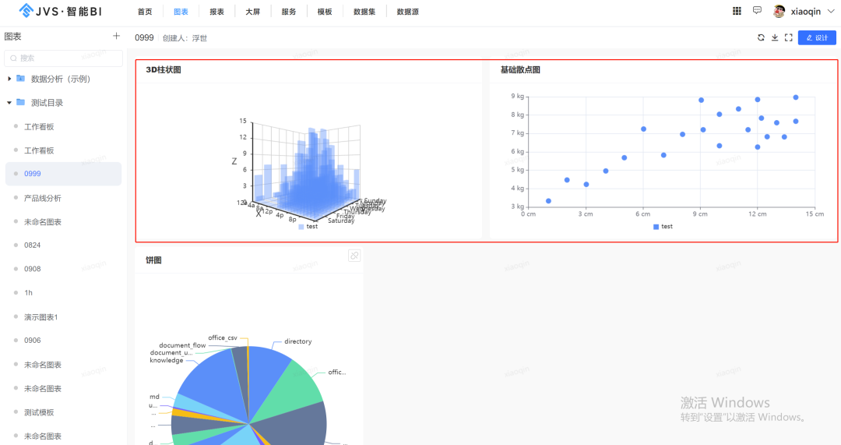841x445 pixels.
Task: Click the link icon on 饼图 card
Action: pos(354,256)
